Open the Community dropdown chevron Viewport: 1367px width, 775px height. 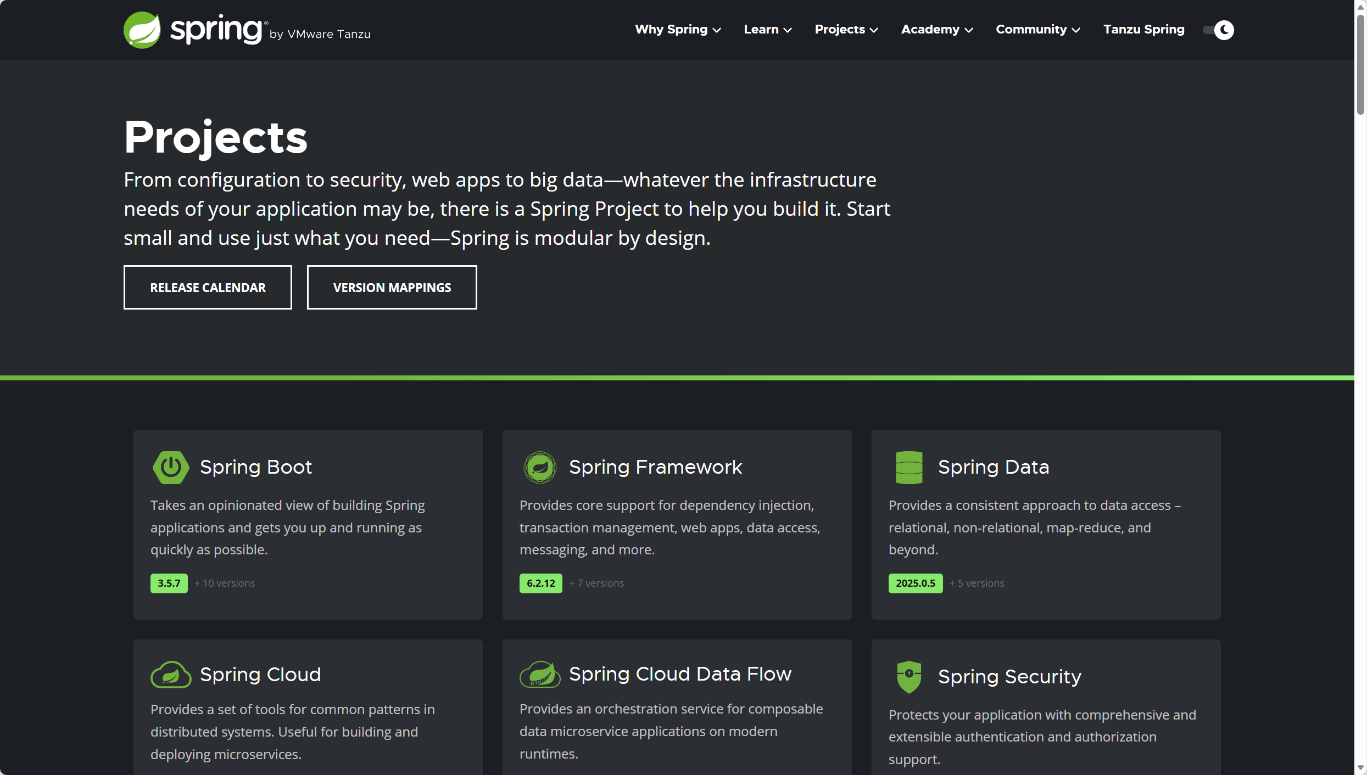click(1076, 30)
